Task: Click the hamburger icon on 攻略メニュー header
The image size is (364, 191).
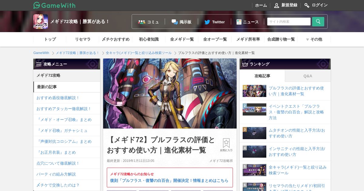Action: 39,64
